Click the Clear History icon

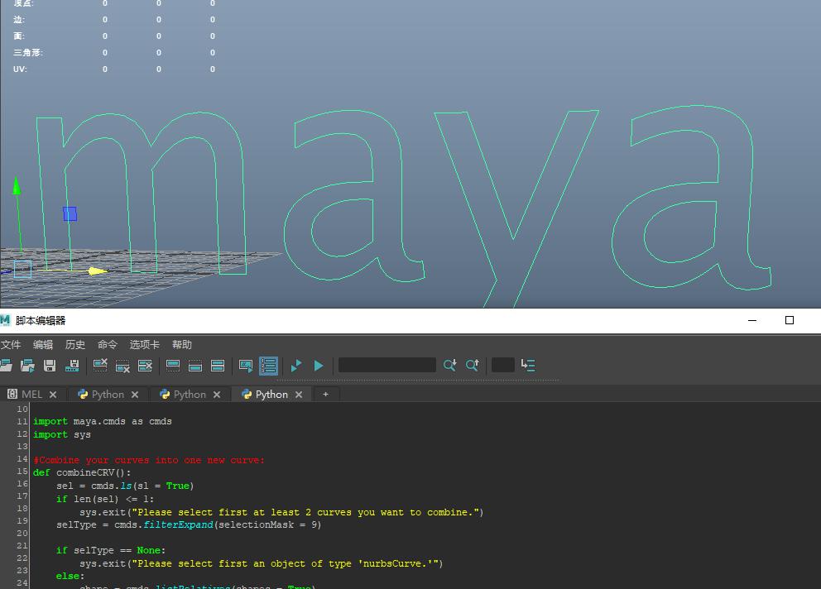tap(101, 365)
